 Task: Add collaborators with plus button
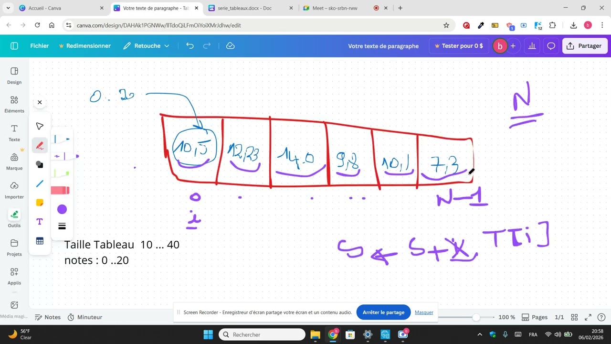coord(513,46)
